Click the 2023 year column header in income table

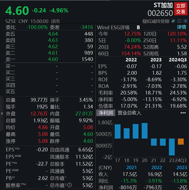pyautogui.click(x=182, y=168)
